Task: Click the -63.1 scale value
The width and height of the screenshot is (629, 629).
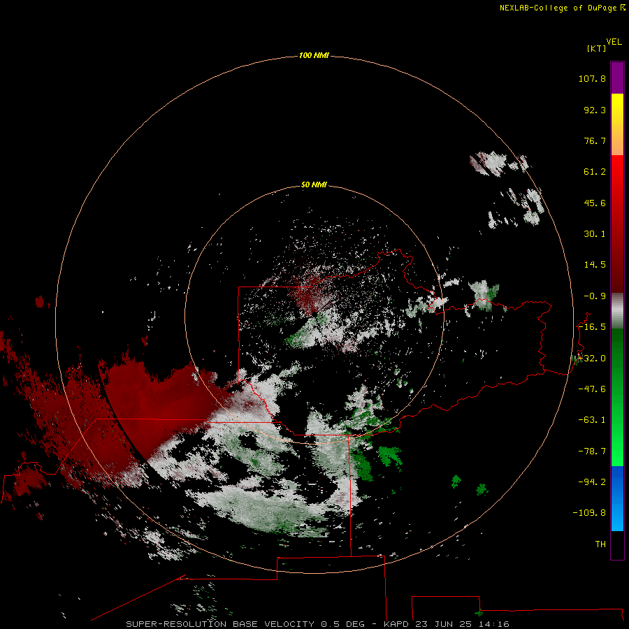Action: (592, 420)
